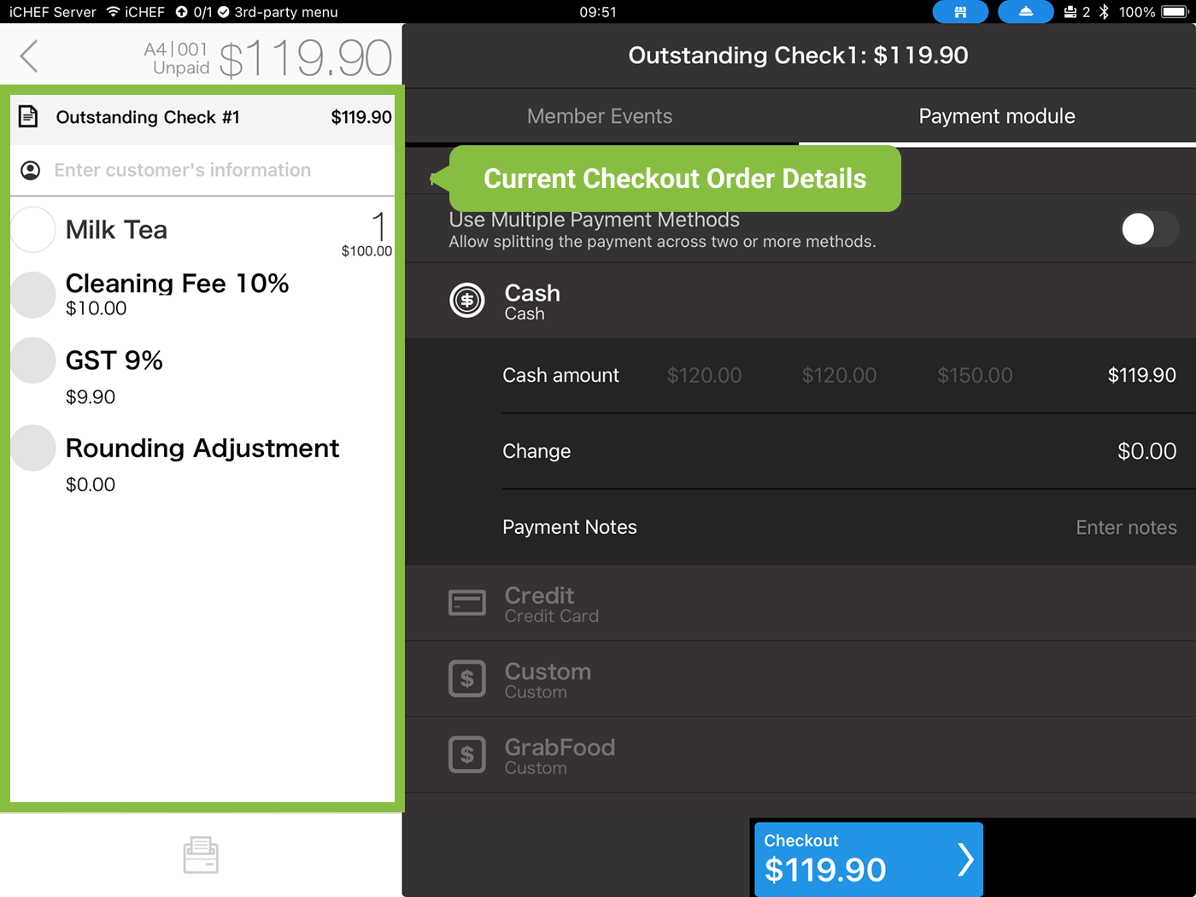This screenshot has width=1196, height=897.
Task: Select the GrabFood payment icon
Action: click(467, 755)
